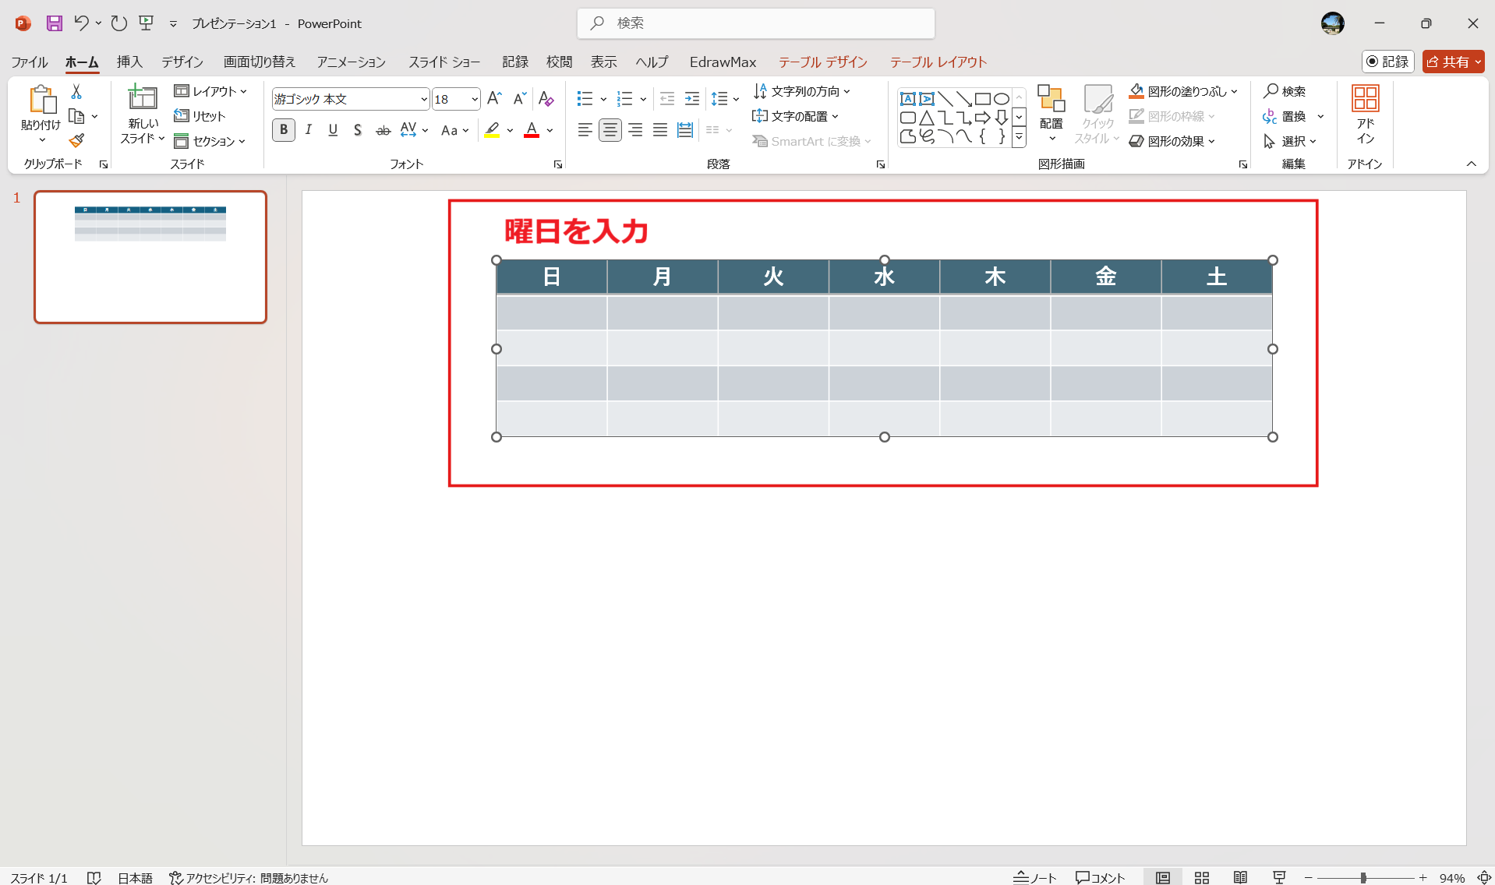
Task: Switch to the テーブル デザイン tab
Action: 822,62
